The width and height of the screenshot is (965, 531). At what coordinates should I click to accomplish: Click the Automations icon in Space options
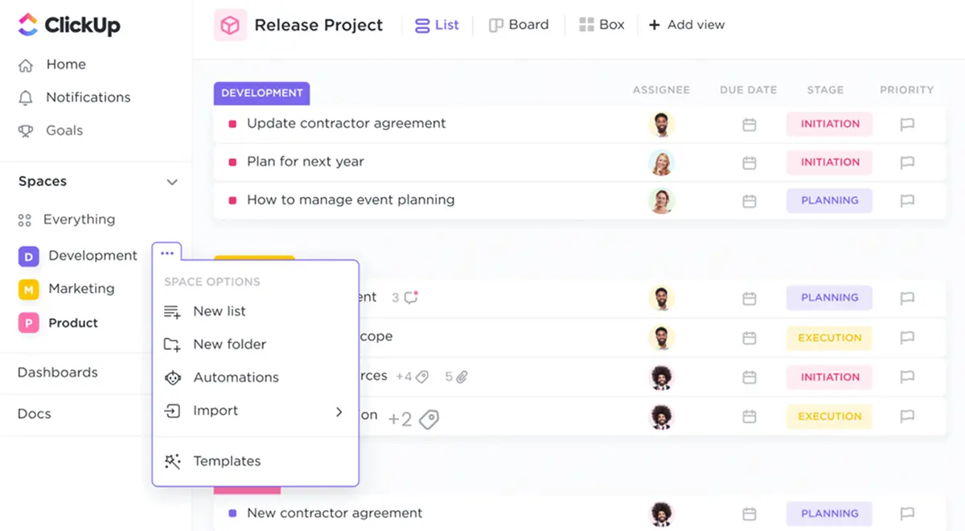171,377
